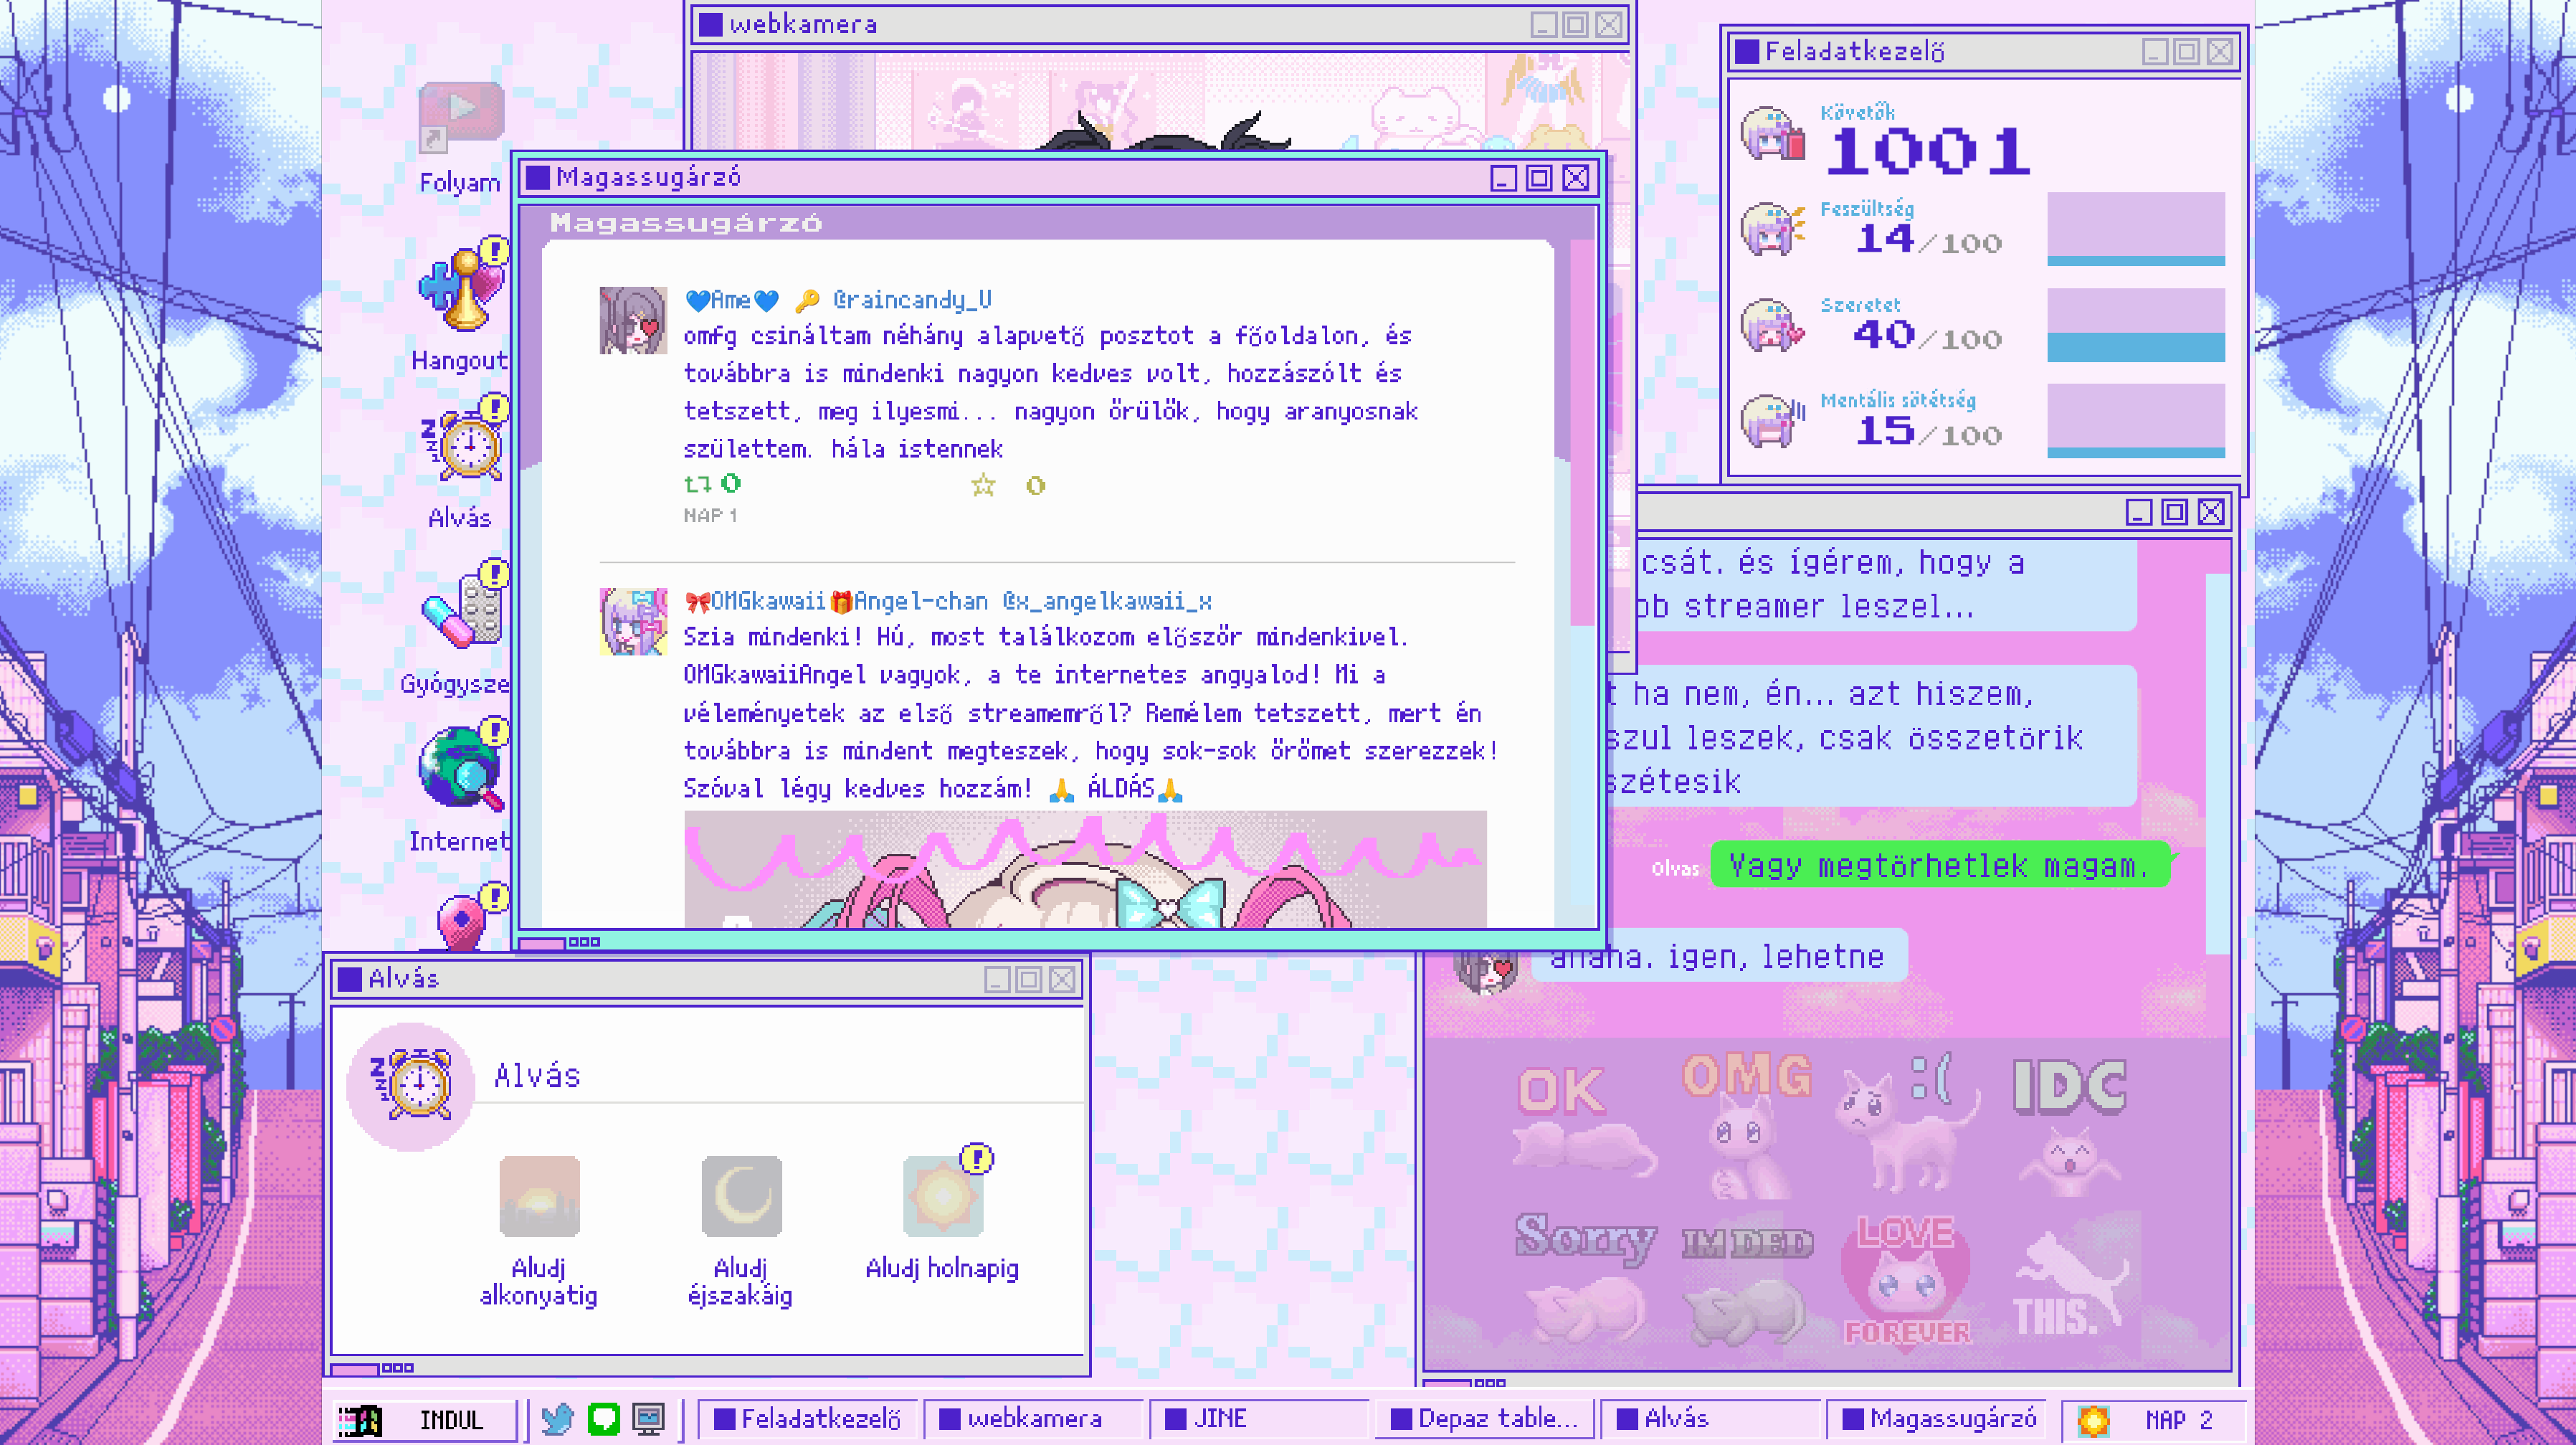Favorite Ame's post with the star
This screenshot has width=2576, height=1445.
983,486
